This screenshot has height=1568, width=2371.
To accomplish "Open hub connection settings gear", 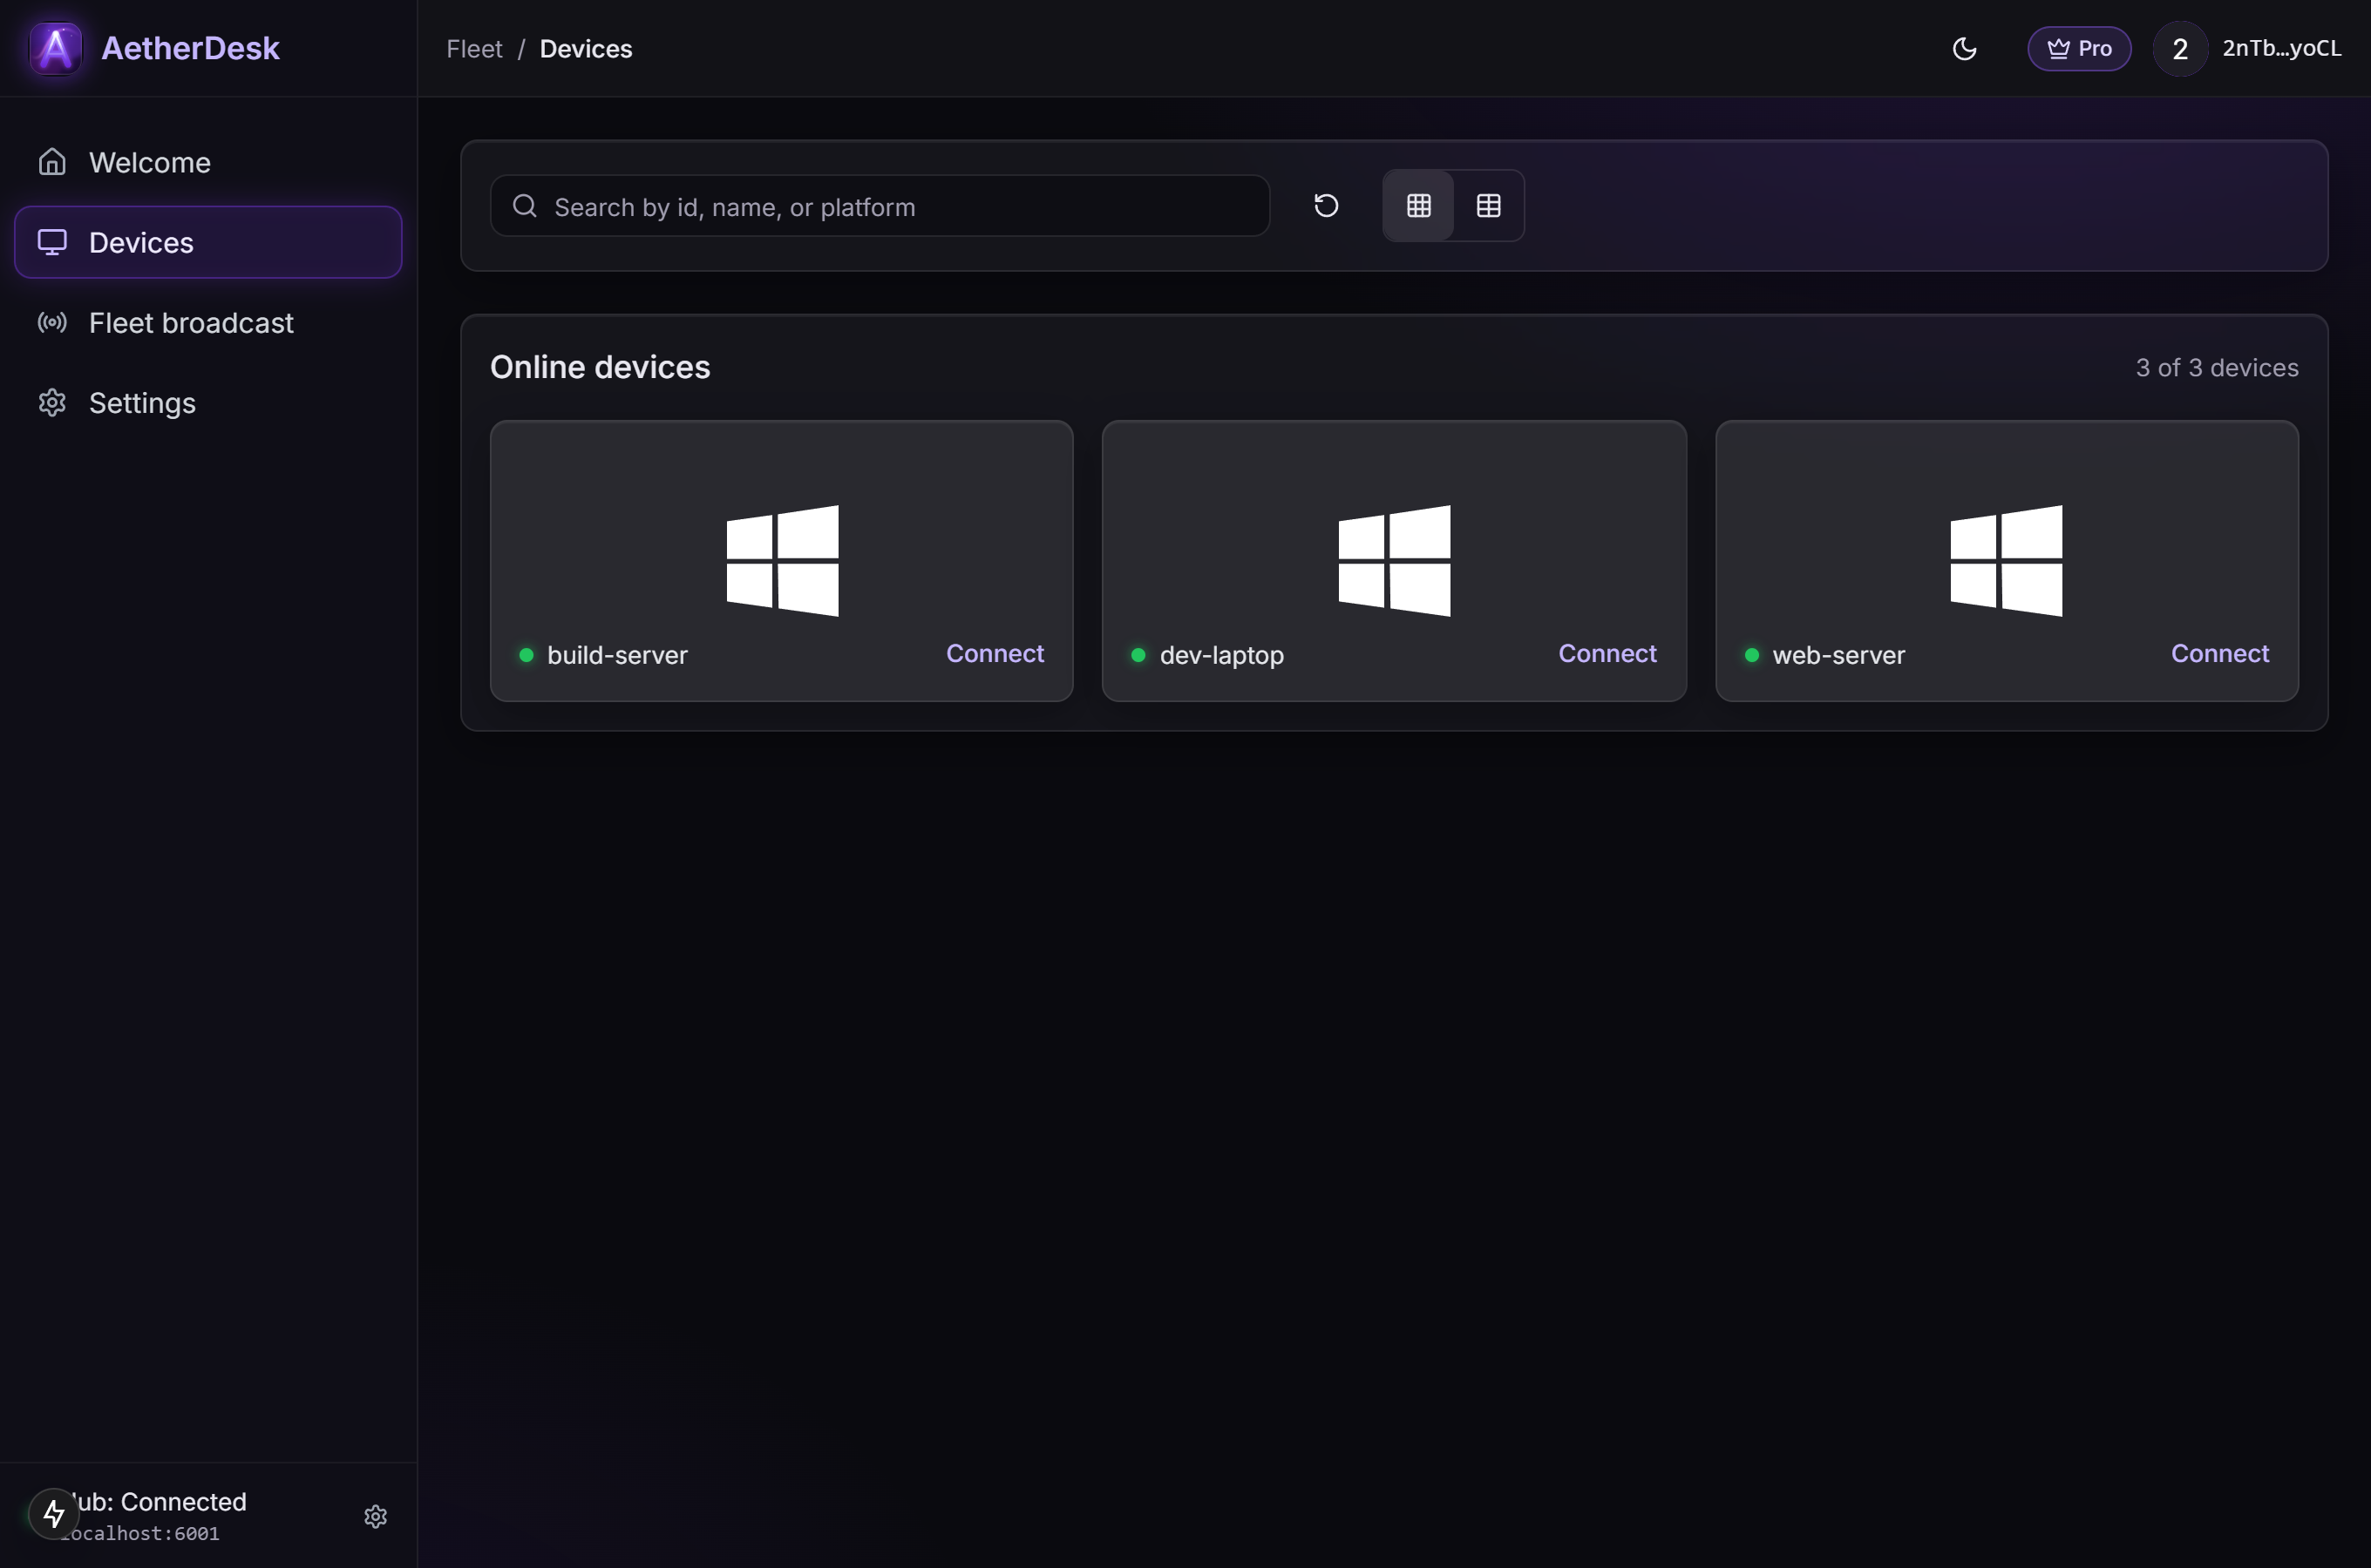I will click(375, 1516).
